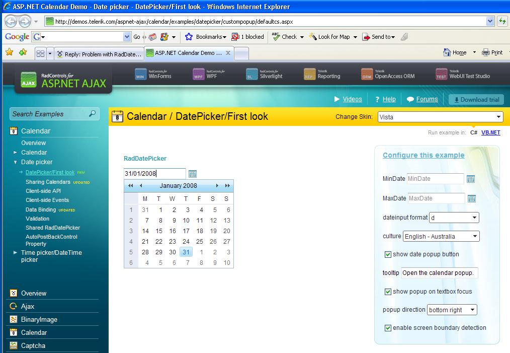Expand the Calendar tree node
Image resolution: width=510 pixels, height=353 pixels.
(x=15, y=153)
